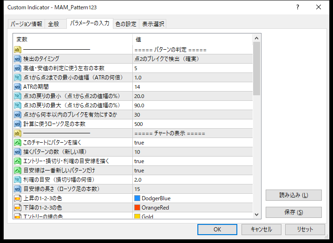Click integer icon for 点3から何本以内のブレイク row
Image resolution: width=333 pixels, height=243 pixels.
point(18,115)
